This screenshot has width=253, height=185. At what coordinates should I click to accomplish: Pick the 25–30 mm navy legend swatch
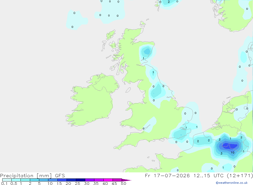[x=80, y=180]
